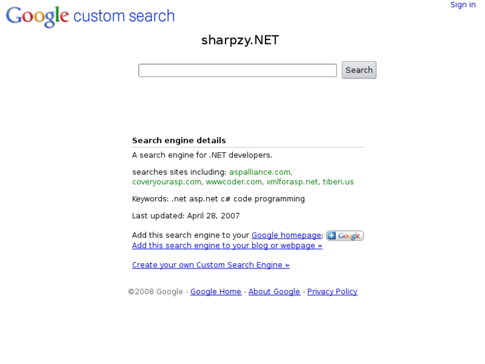The height and width of the screenshot is (364, 485).
Task: Open the Google homepage link
Action: [286, 235]
